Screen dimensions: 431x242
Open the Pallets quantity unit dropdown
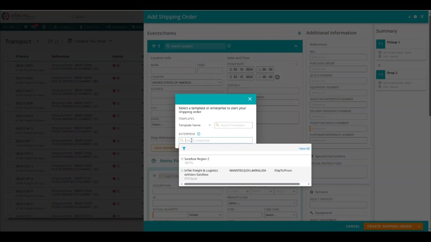point(205,215)
